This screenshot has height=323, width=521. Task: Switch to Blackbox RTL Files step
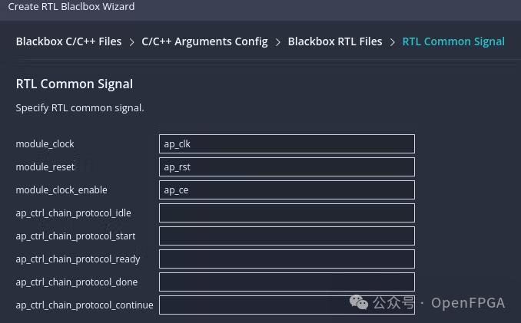(x=334, y=41)
